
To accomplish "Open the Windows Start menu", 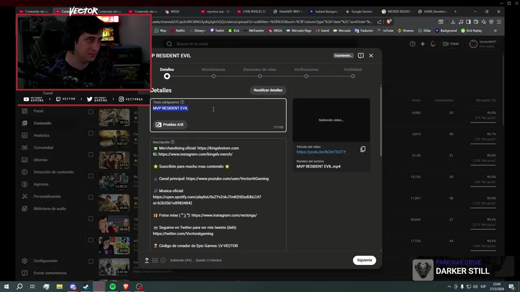I will (6, 287).
